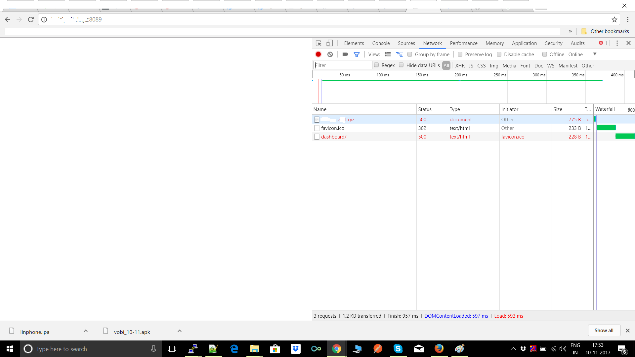
Task: Enable Preserve log checkbox
Action: tap(460, 55)
